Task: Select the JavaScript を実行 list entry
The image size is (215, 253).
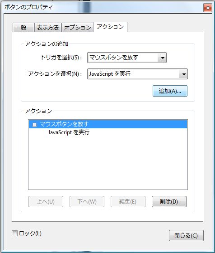Action: [69, 132]
